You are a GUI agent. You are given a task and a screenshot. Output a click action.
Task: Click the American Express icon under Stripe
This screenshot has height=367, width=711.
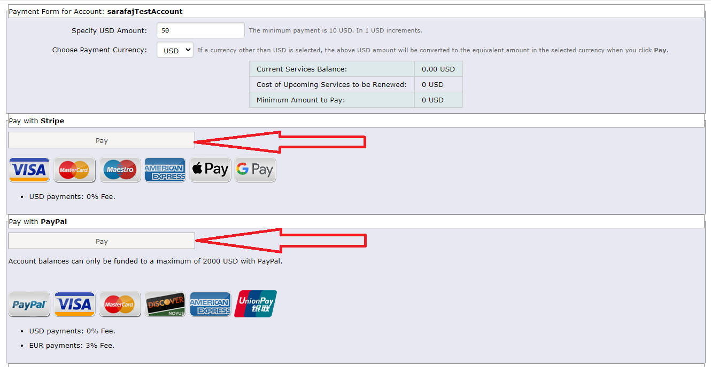pyautogui.click(x=165, y=170)
